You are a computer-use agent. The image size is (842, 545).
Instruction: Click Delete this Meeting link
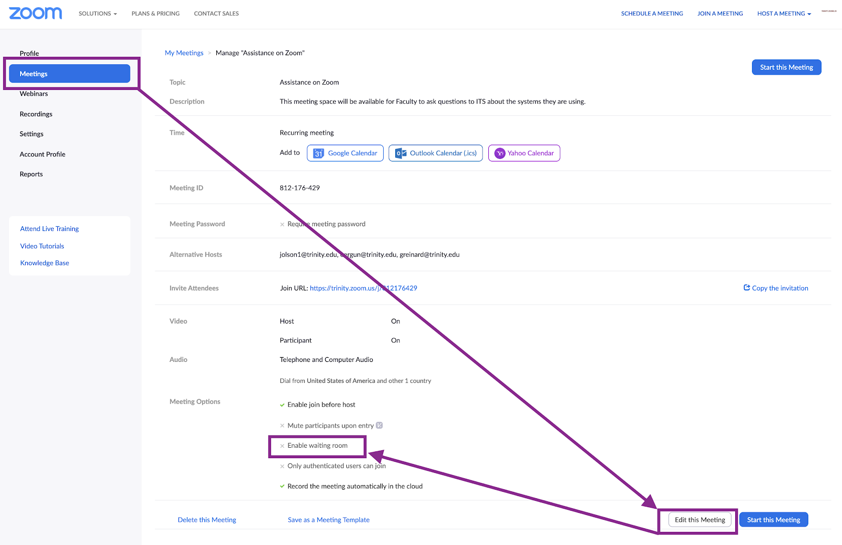(x=207, y=520)
